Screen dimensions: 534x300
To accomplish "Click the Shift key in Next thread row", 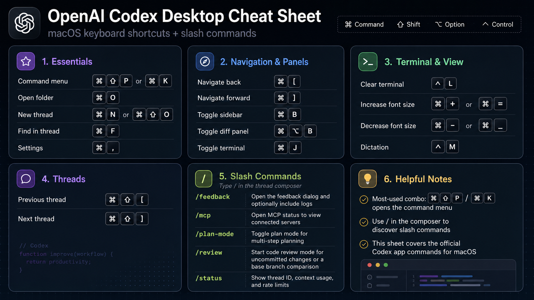I will pyautogui.click(x=127, y=219).
